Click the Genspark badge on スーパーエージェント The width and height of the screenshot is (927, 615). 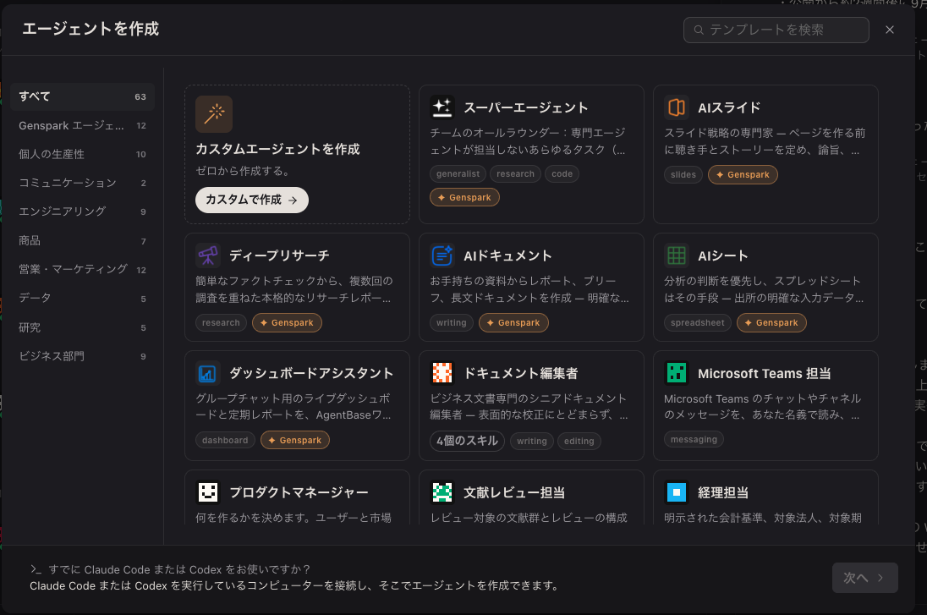point(464,197)
